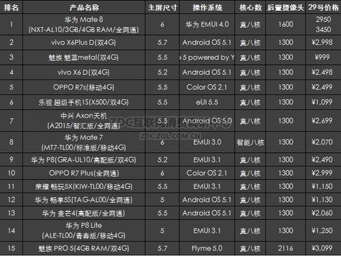Click the 1600 rear camera value
This screenshot has height=256, width=341.
pos(286,25)
